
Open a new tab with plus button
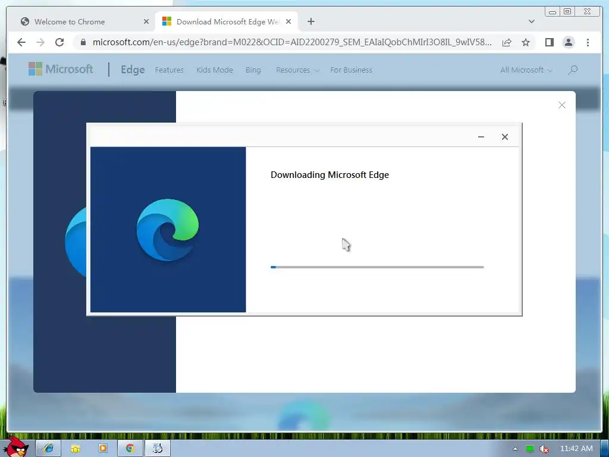(310, 21)
